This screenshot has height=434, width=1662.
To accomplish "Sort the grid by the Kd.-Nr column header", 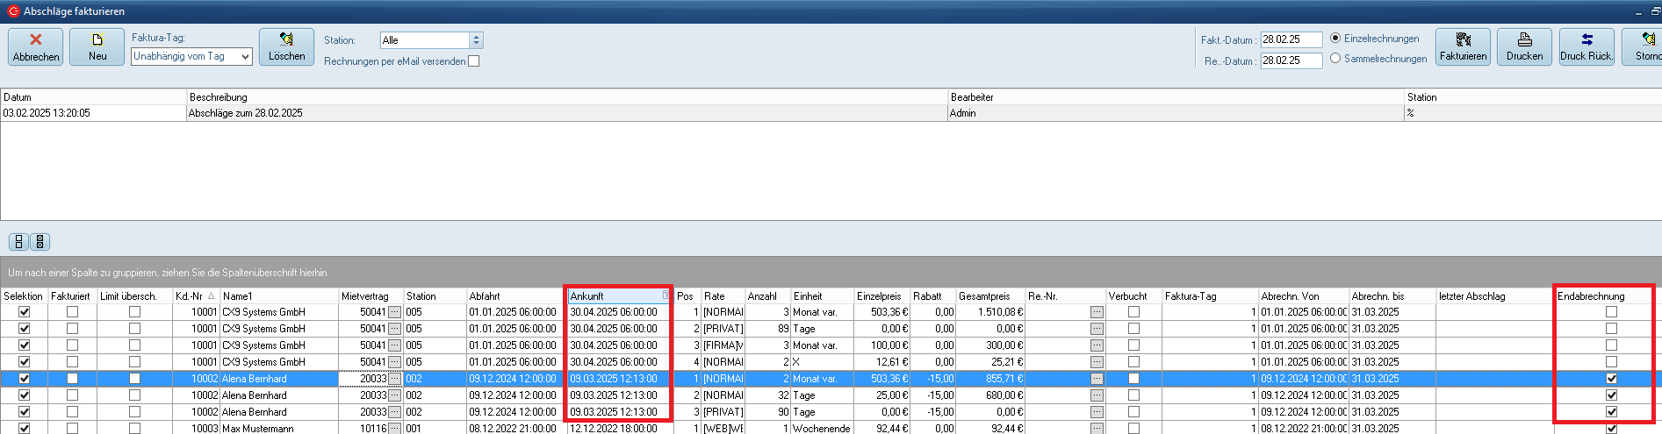I will click(x=193, y=296).
